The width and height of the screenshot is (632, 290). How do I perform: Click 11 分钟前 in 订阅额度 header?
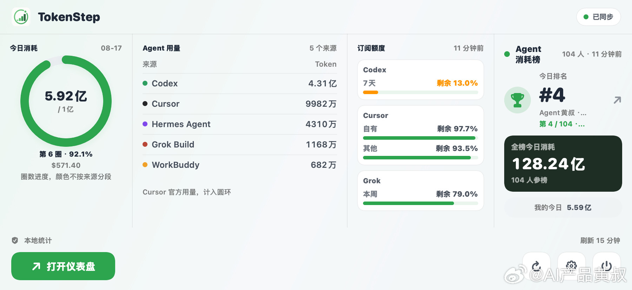tap(468, 48)
